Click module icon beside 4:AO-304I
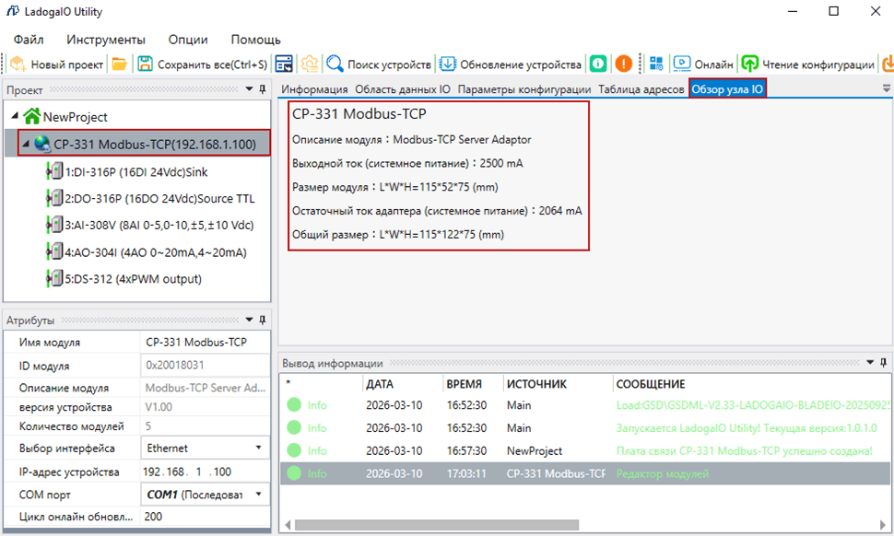Viewport: 894px width, 536px height. 54,251
